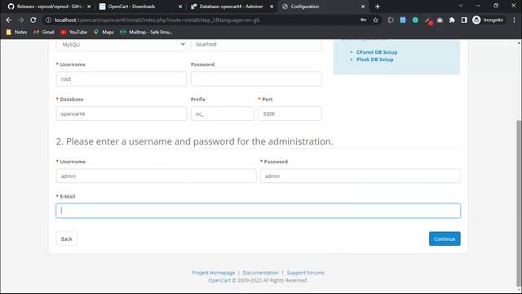Click the empty database Password field

(256, 79)
